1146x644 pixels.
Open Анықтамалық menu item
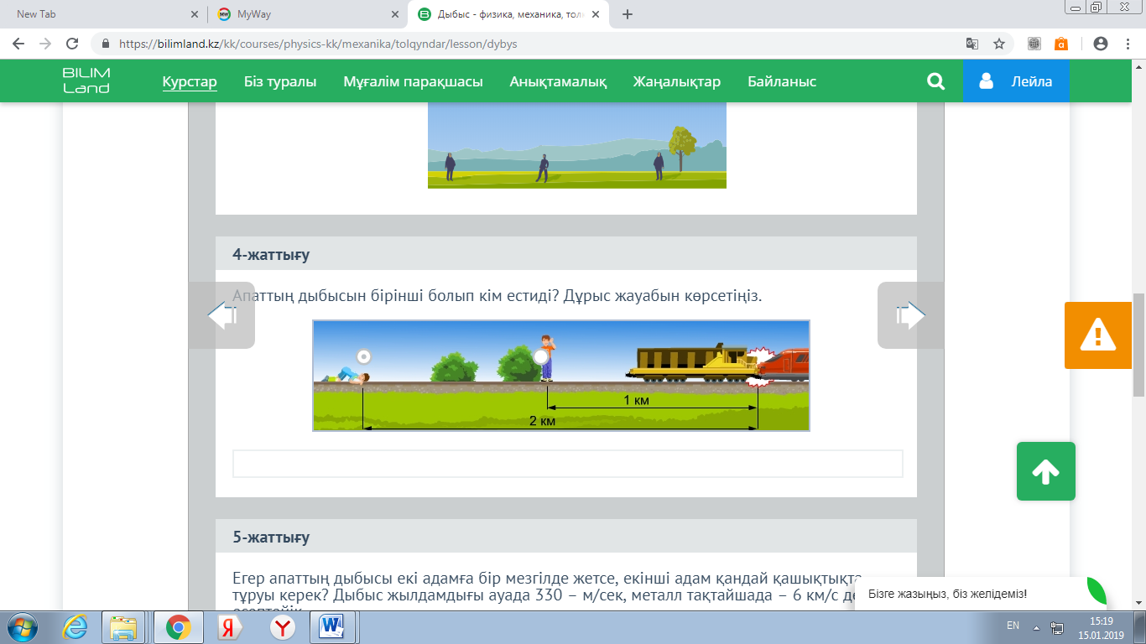click(558, 81)
